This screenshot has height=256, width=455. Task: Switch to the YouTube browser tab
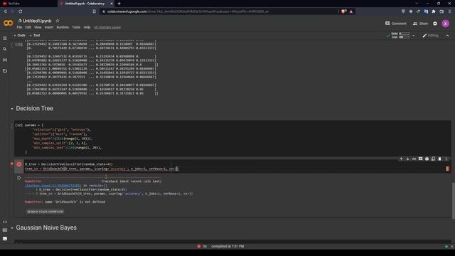(28, 4)
